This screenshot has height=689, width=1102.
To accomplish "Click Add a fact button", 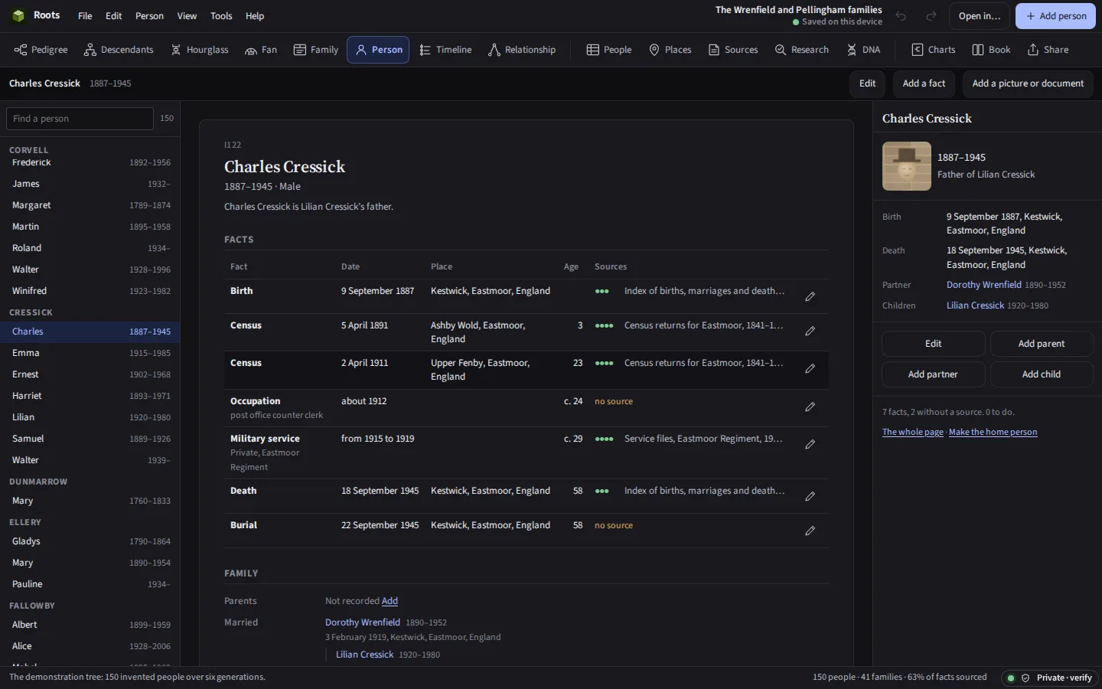I will (924, 83).
